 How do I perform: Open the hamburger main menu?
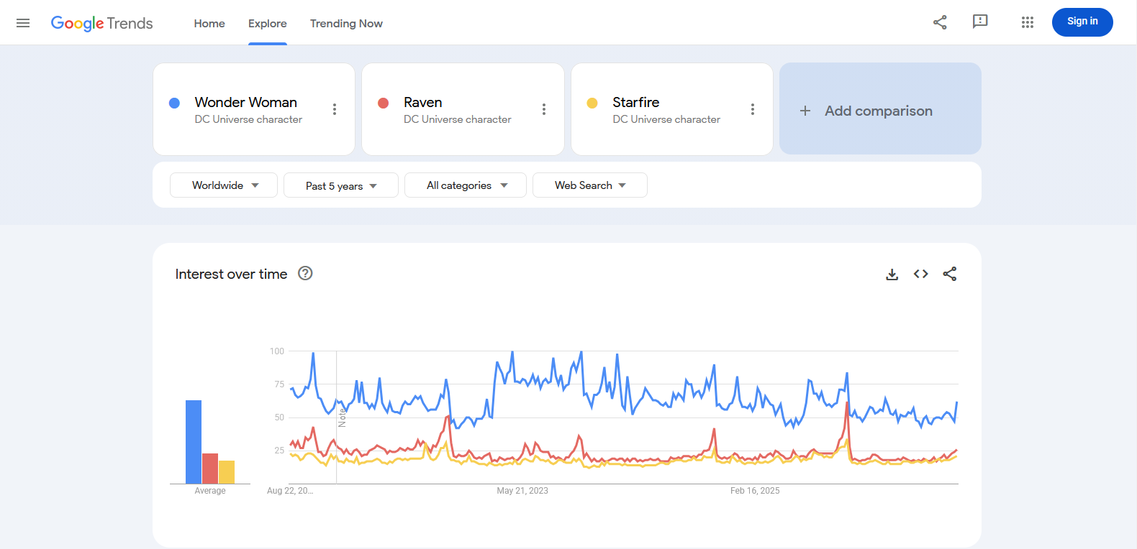click(x=23, y=23)
